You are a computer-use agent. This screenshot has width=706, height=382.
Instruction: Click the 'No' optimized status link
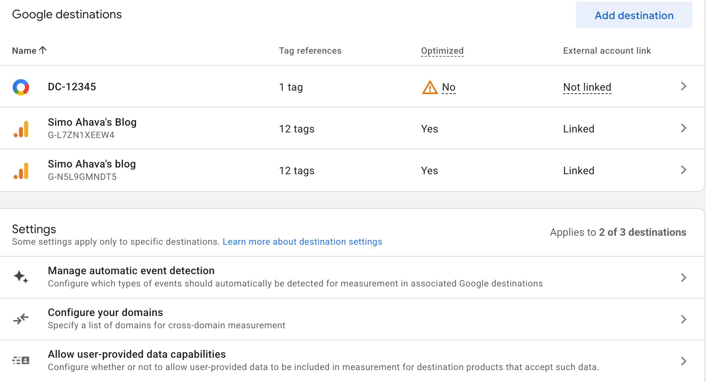point(449,87)
